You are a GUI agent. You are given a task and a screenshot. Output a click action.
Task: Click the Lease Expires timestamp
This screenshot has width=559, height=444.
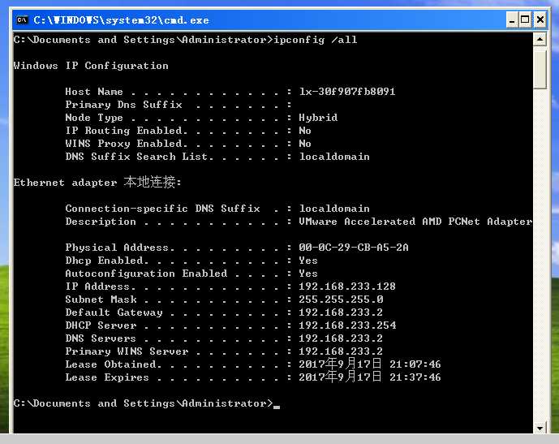click(x=370, y=377)
